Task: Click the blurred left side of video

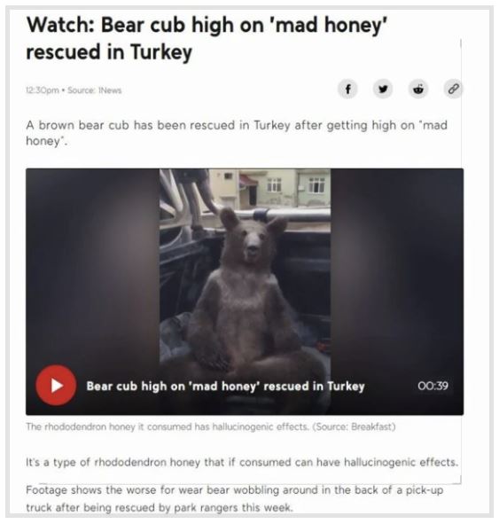Action: pyautogui.click(x=92, y=268)
